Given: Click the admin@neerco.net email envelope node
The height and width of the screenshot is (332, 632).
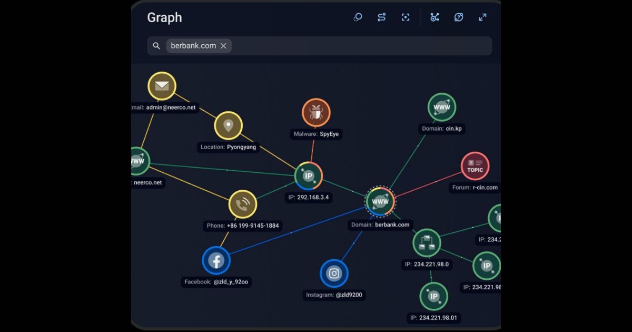Looking at the screenshot, I should coord(162,86).
